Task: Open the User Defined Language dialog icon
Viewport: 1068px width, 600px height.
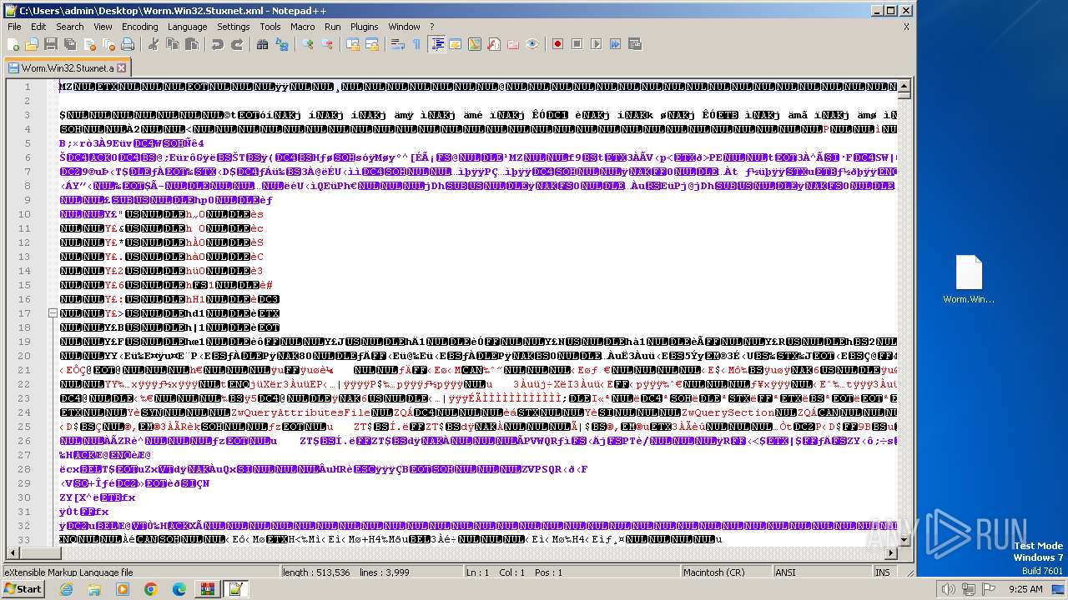Action: (455, 44)
